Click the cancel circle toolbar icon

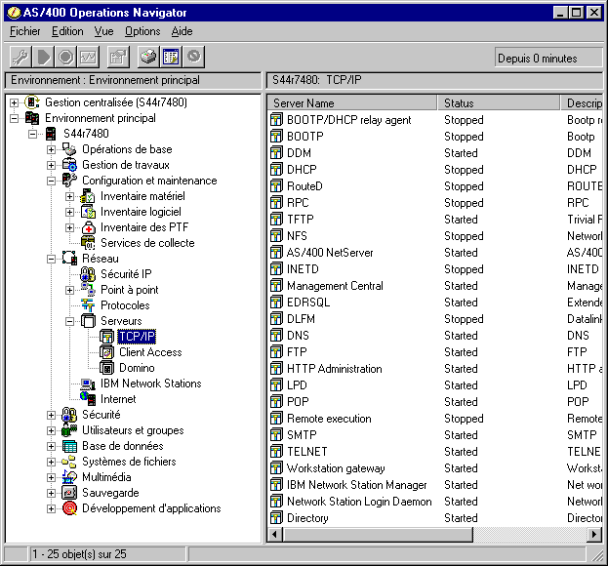click(x=194, y=58)
